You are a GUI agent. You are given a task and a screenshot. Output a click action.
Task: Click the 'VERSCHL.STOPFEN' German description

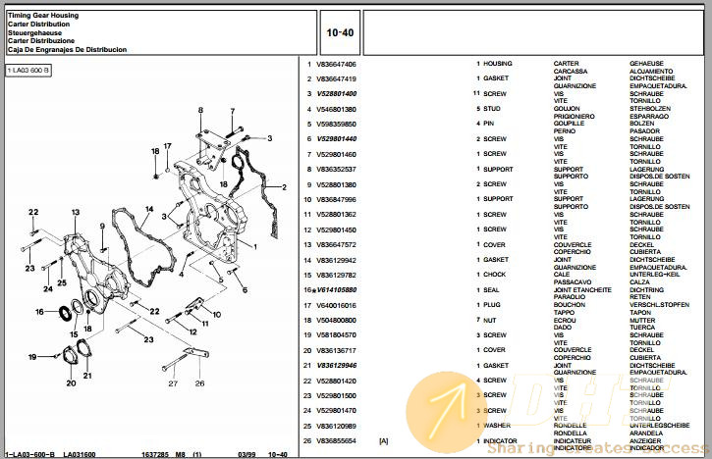pyautogui.click(x=659, y=305)
